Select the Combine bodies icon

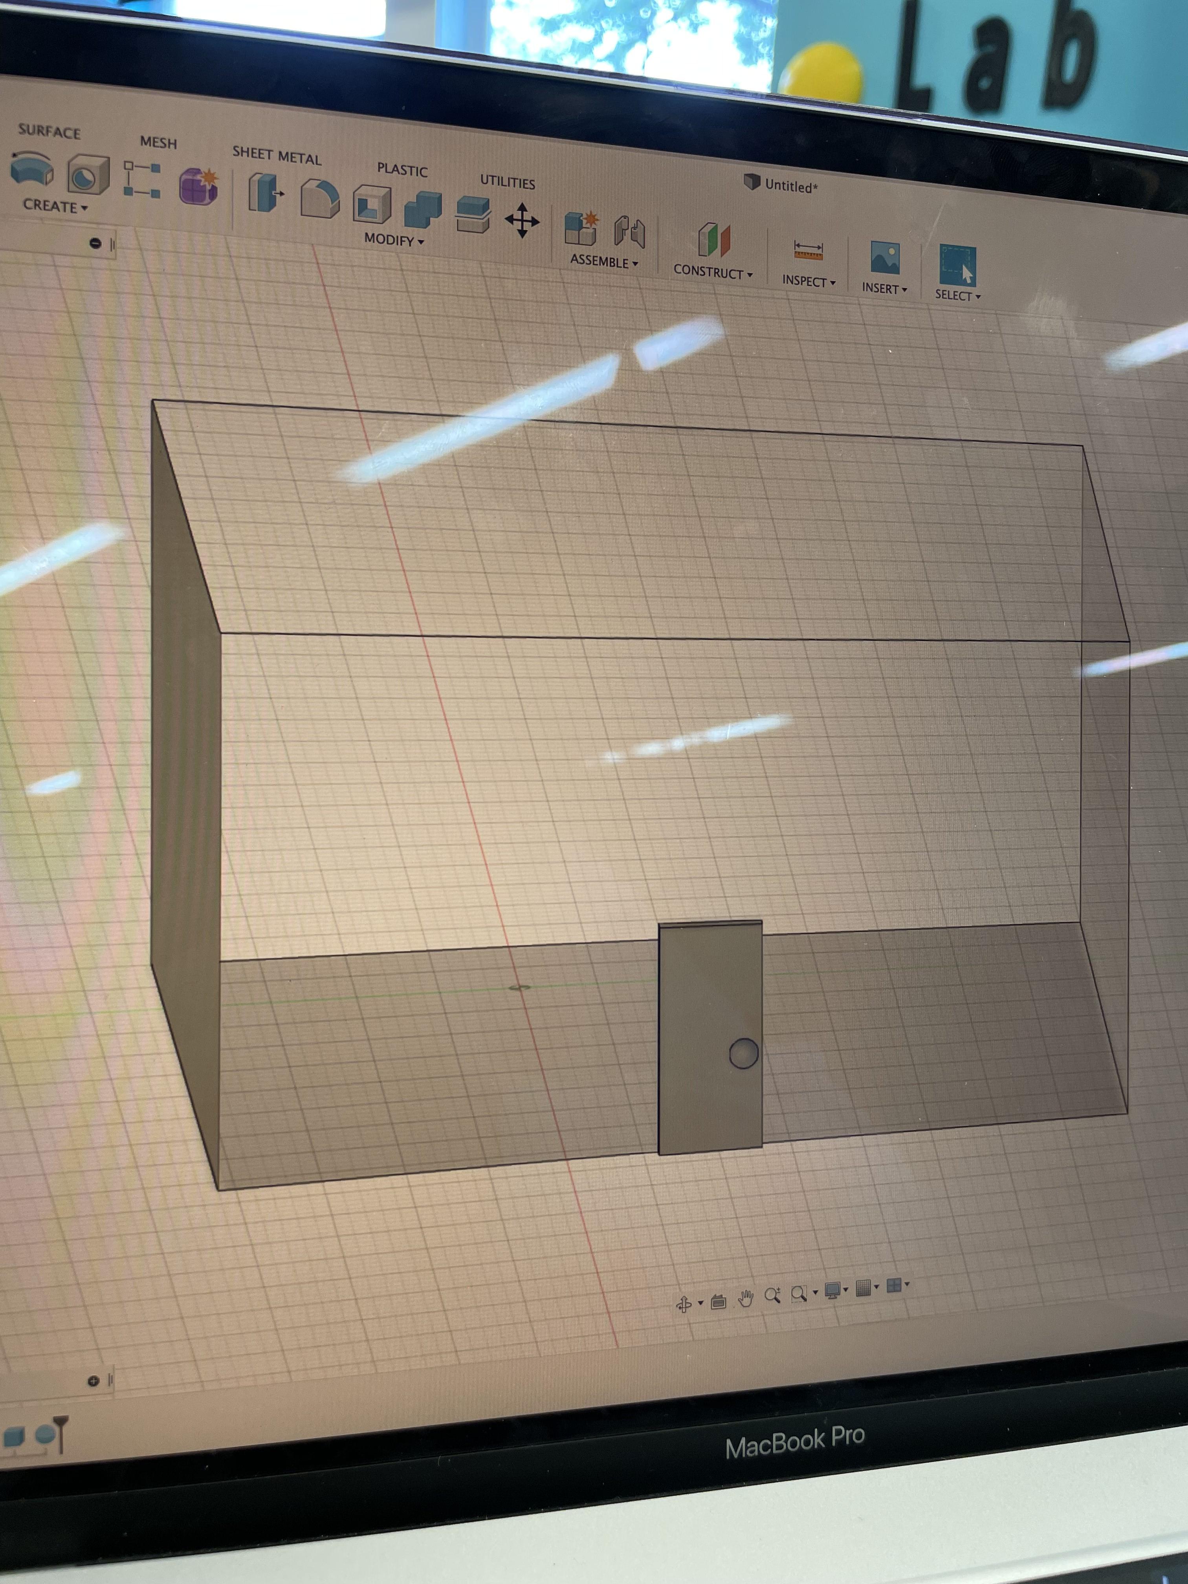pyautogui.click(x=422, y=210)
